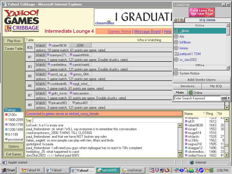Image resolution: width=232 pixels, height=174 pixels.
Task: Click the Name column sort arrow
Action: pos(204,113)
